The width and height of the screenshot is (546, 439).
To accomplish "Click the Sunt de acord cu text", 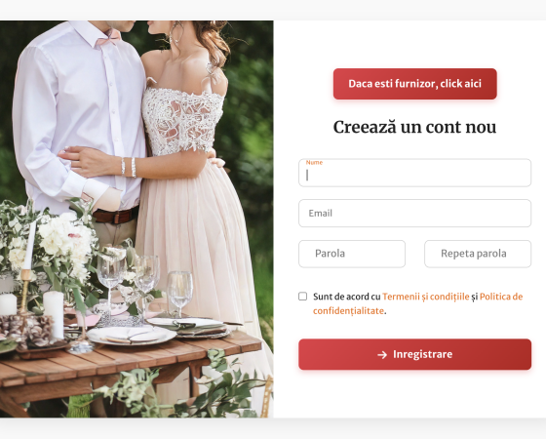I will pos(346,297).
